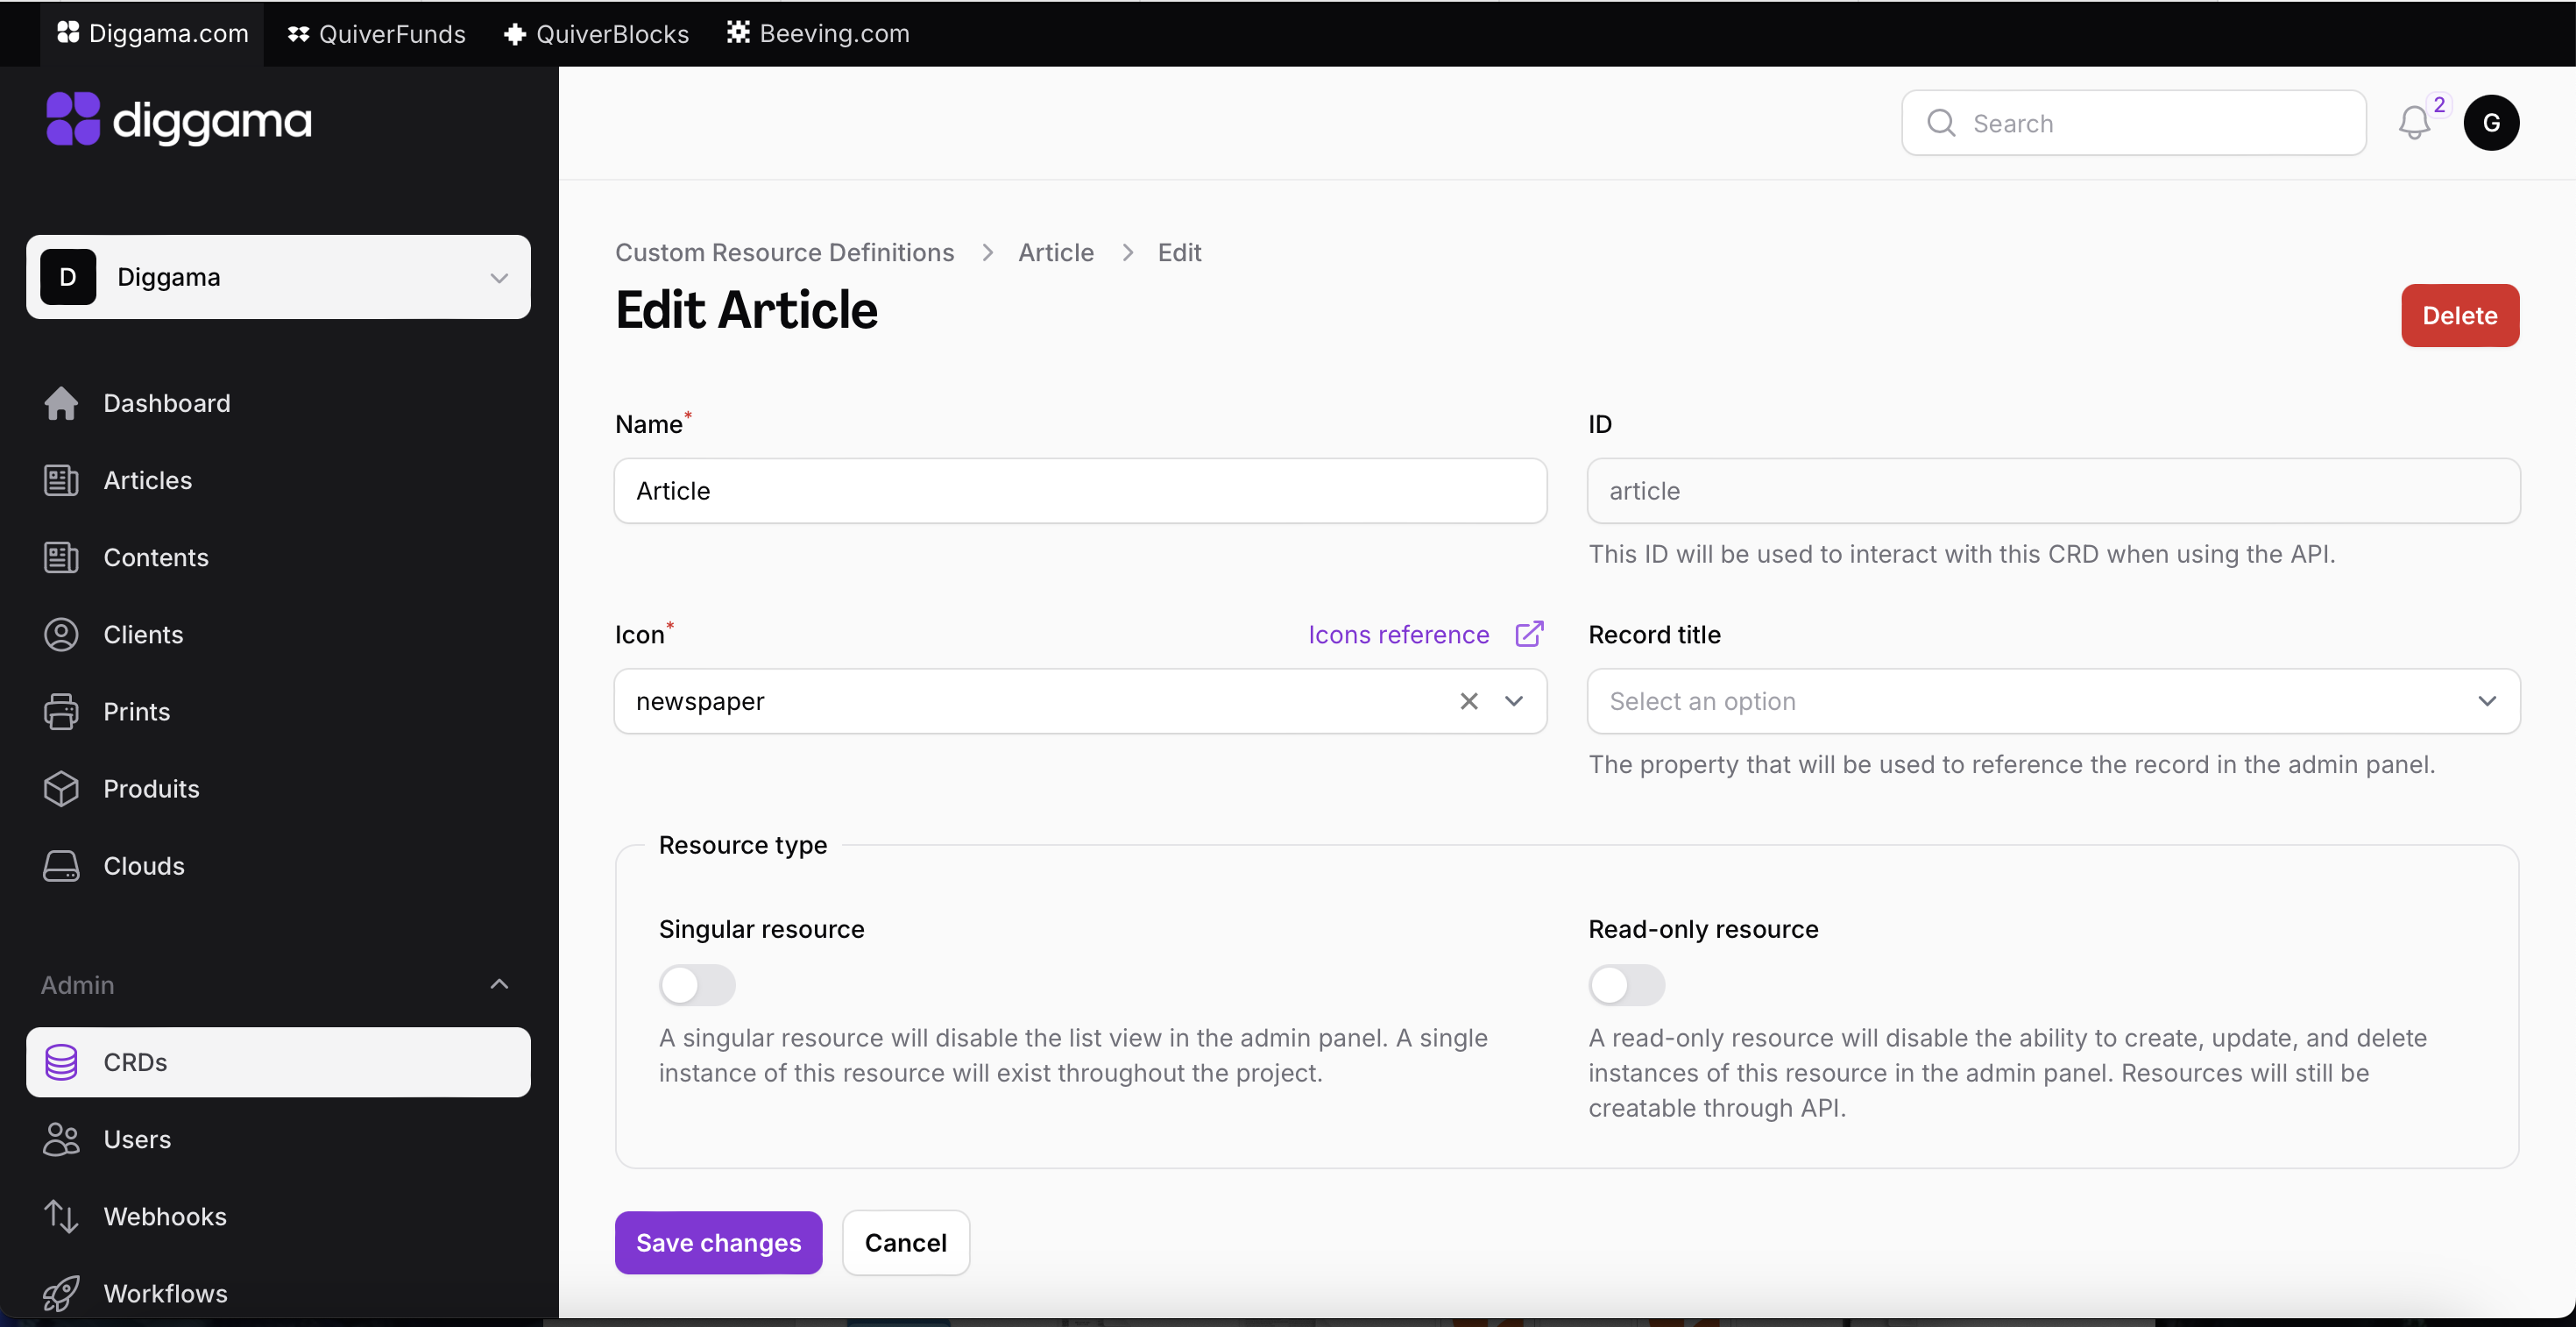Click the Delete button for this Article
The image size is (2576, 1327).
coord(2460,315)
